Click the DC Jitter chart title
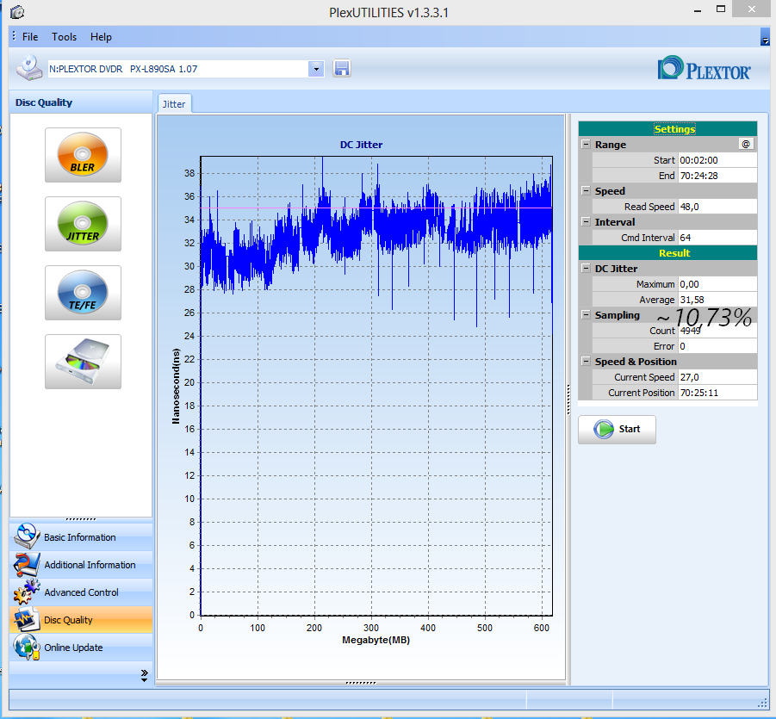This screenshot has height=719, width=776. [361, 145]
